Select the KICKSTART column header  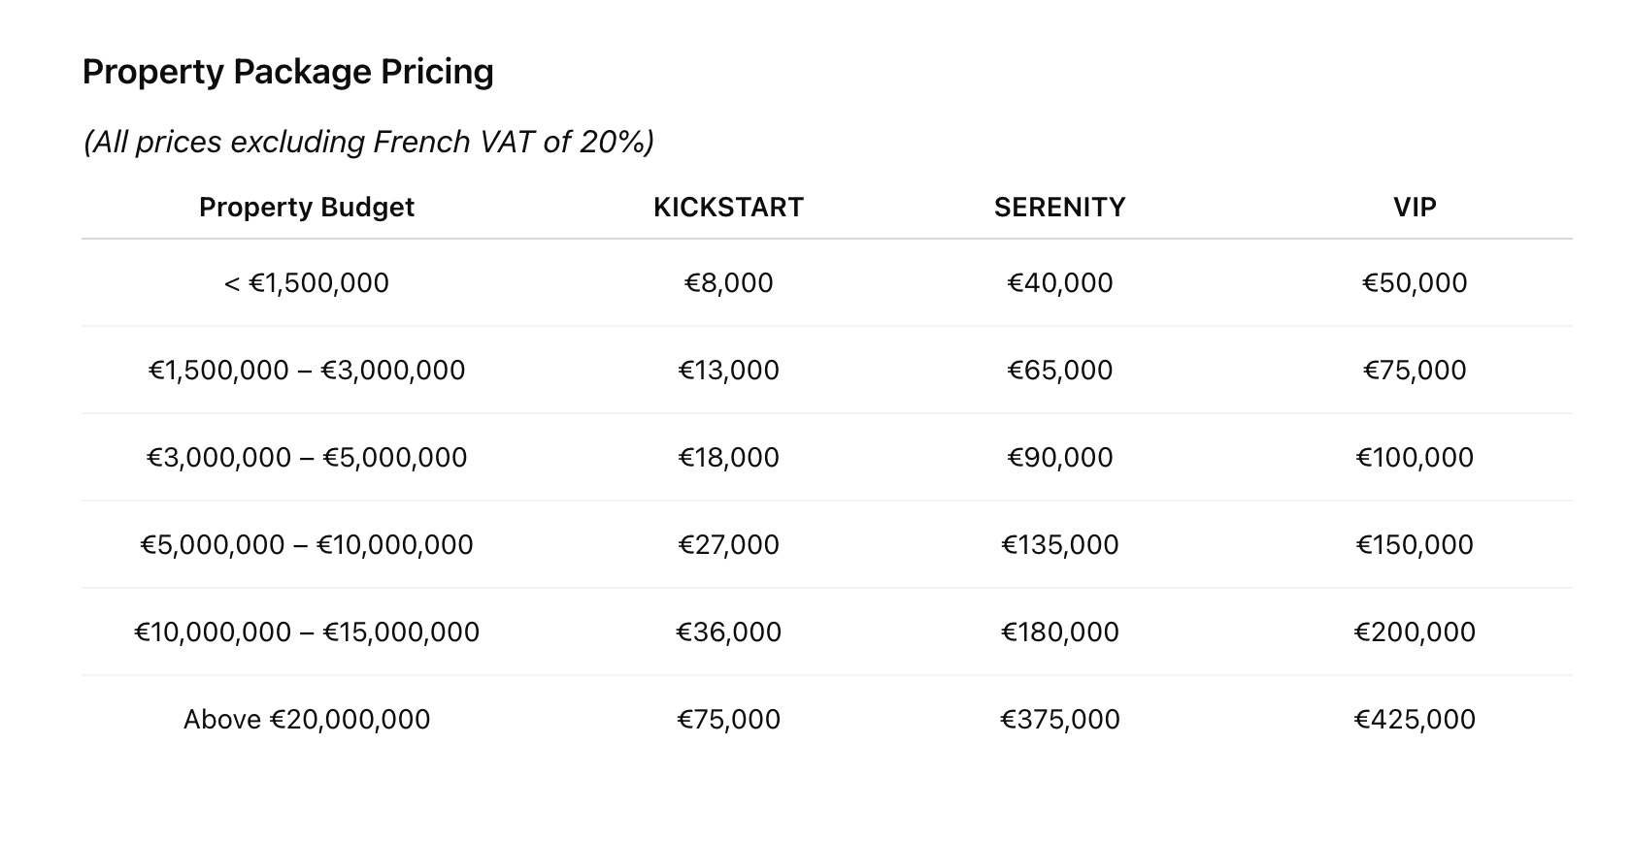(x=728, y=207)
